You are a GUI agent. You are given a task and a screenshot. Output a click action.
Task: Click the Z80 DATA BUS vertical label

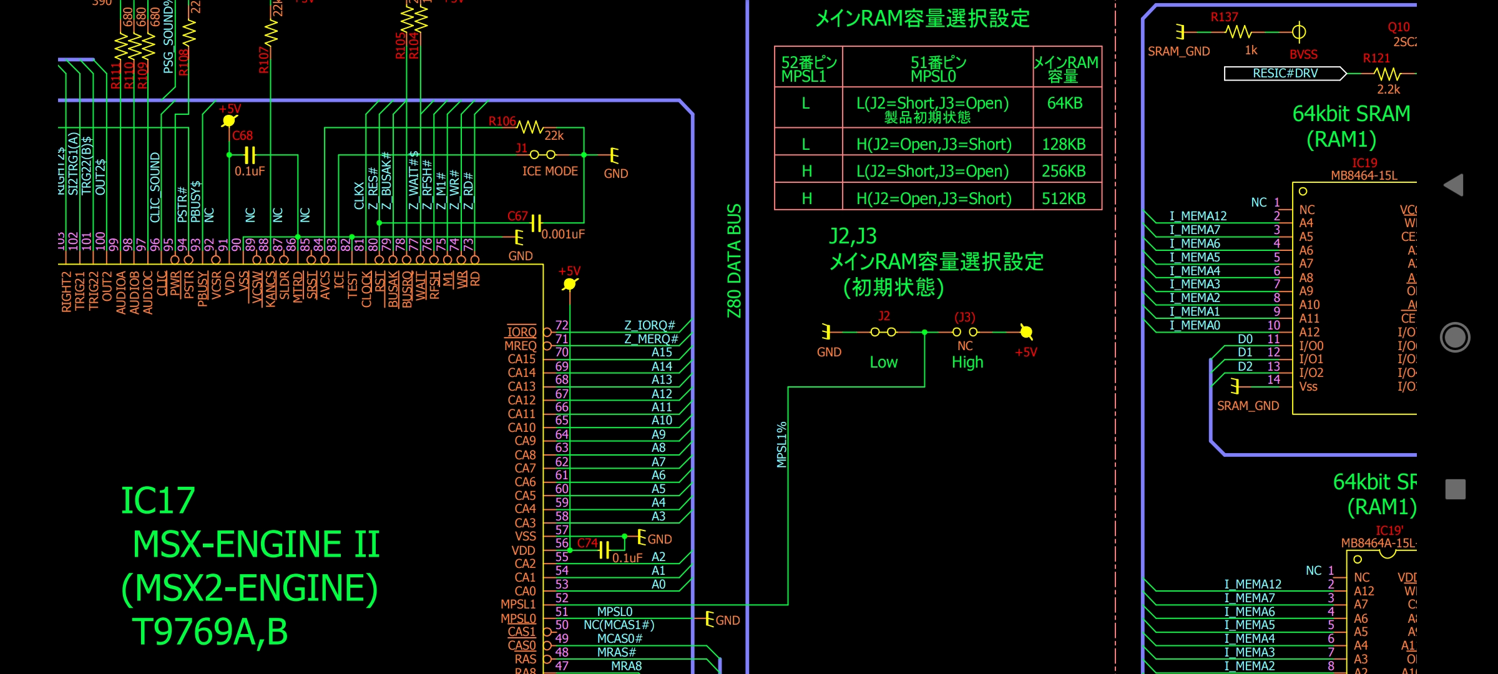[734, 261]
